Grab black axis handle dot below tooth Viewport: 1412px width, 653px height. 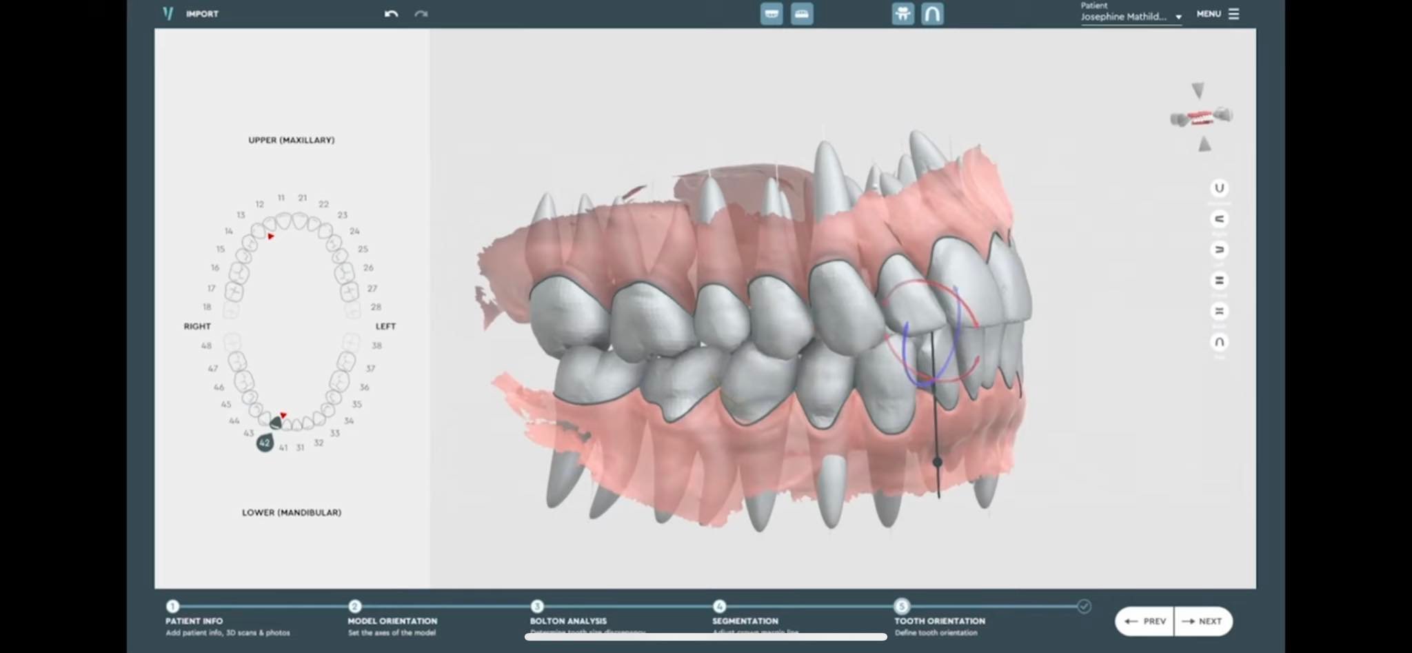[x=937, y=462]
